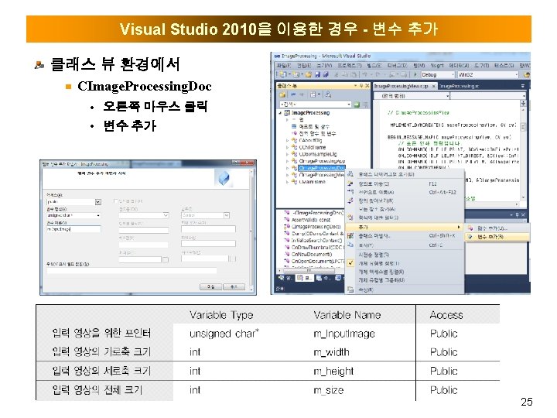
Task: Open the Edit menu in Visual Studio
Action: (x=304, y=65)
